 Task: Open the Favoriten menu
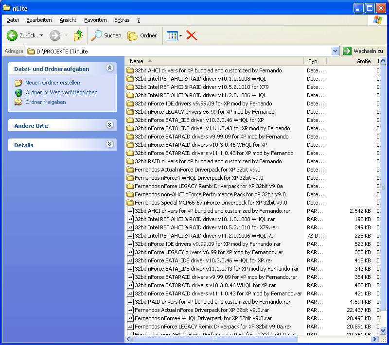click(x=95, y=20)
